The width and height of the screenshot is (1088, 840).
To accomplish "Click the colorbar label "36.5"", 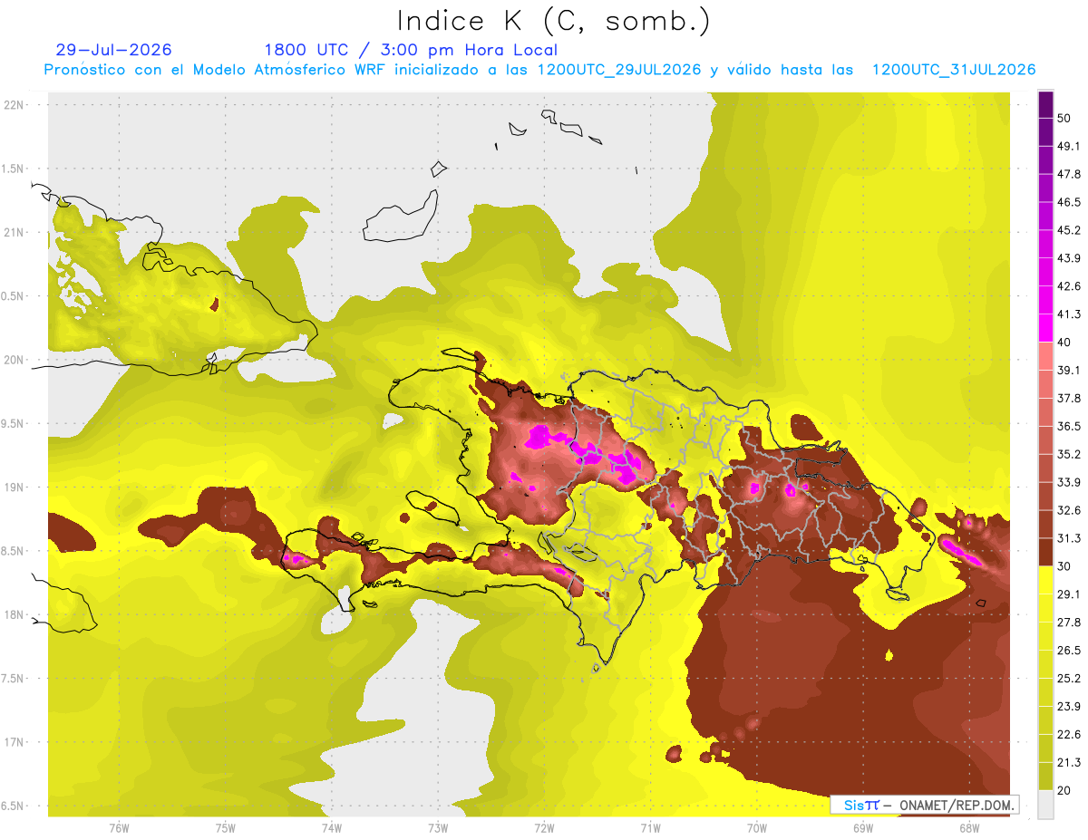I will click(x=1070, y=426).
